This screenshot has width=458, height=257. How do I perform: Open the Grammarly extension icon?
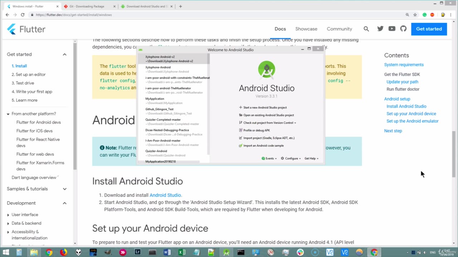425,15
